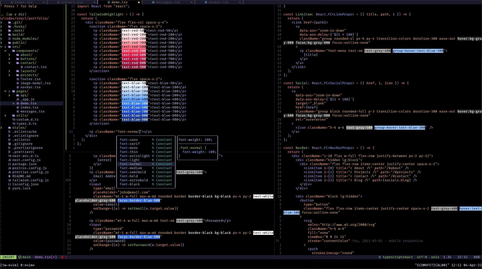The width and height of the screenshot is (482, 269).
Task: Close the contact.tsx tab with its x
Action: [x=95, y=2]
